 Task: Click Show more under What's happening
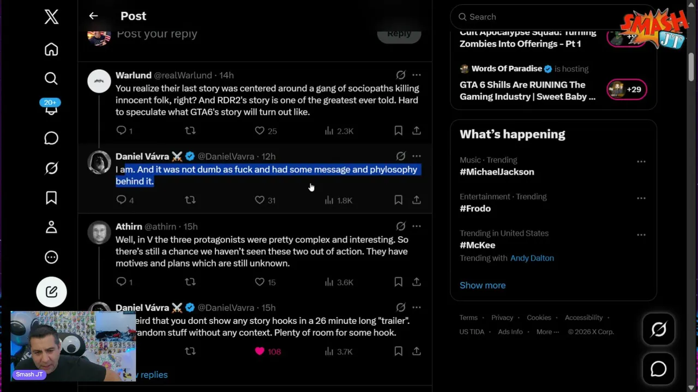[483, 285]
